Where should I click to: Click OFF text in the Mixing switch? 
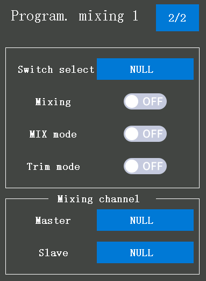153,101
